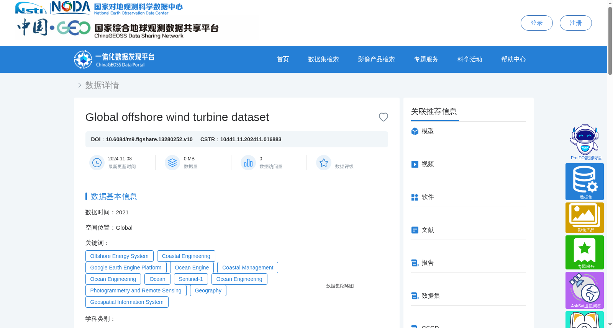613x328 pixels.
Task: Click the 登录 login button
Action: (536, 23)
